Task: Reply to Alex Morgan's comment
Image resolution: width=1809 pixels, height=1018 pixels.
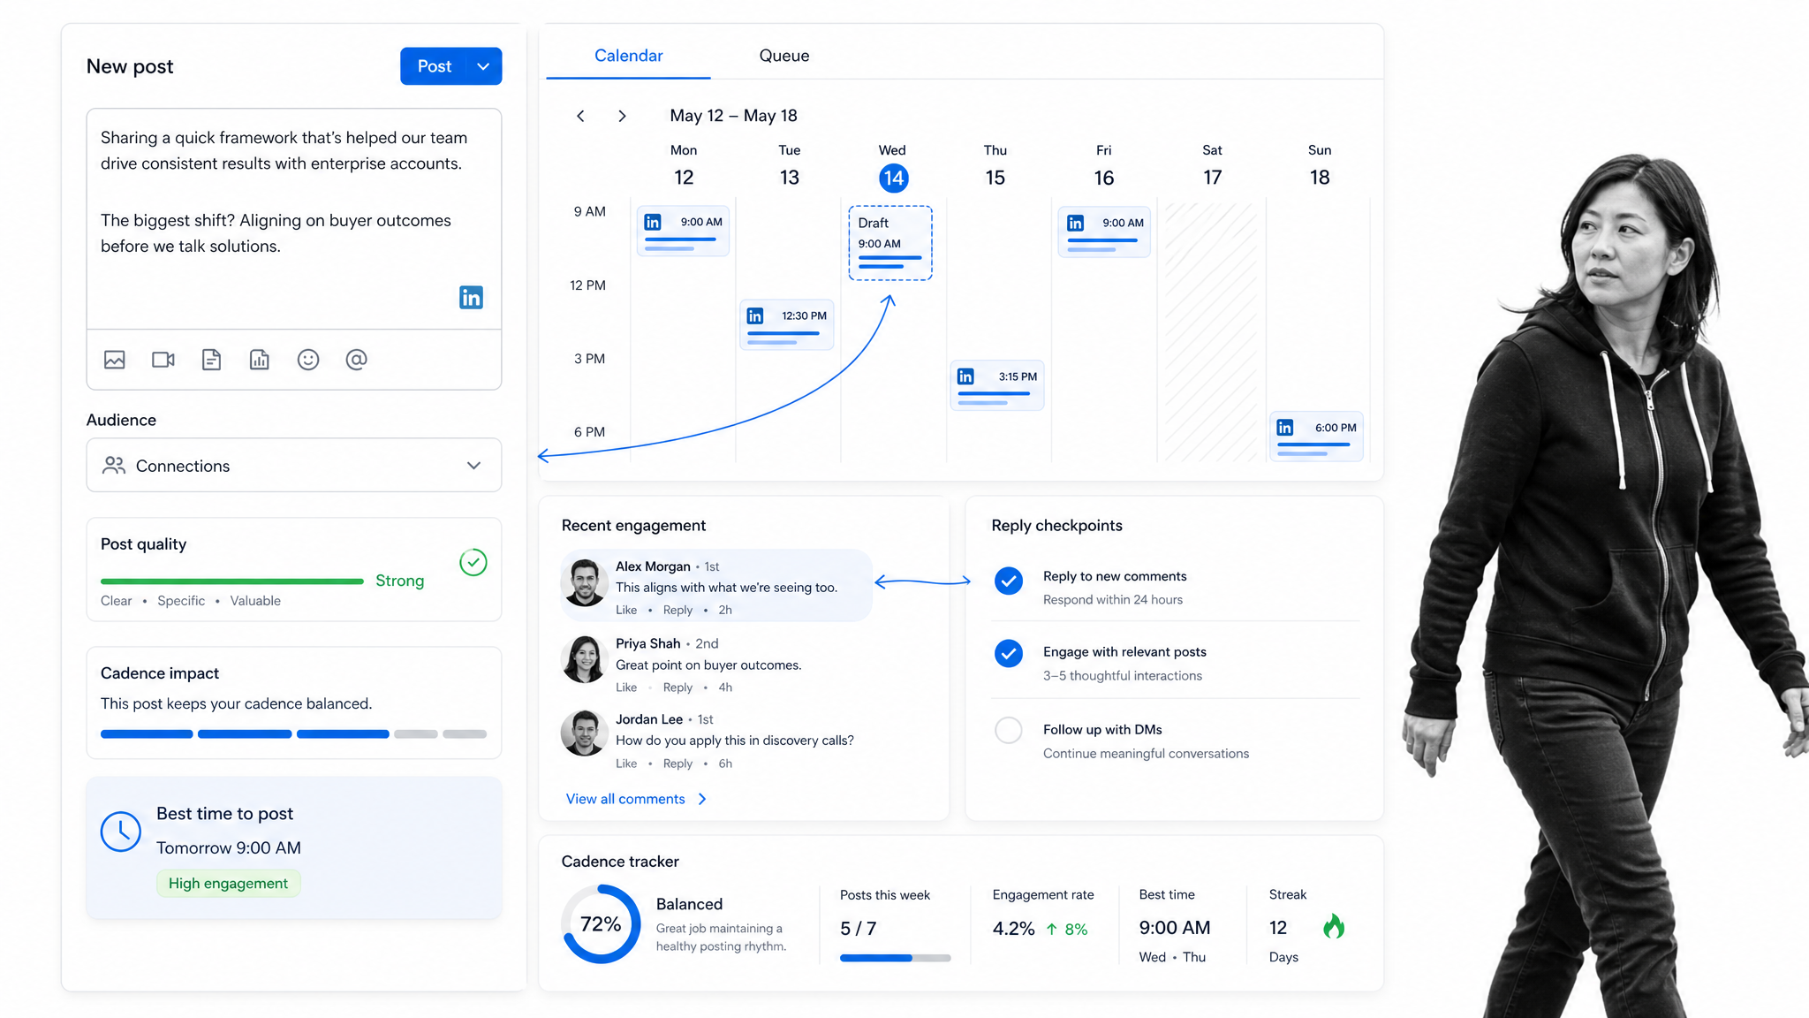Action: (x=677, y=610)
